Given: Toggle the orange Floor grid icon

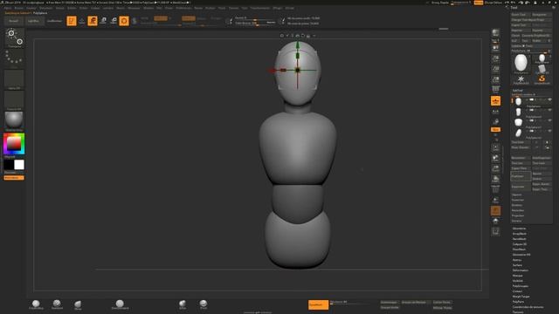Looking at the screenshot, I should tap(495, 101).
